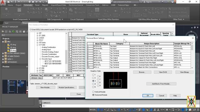Screen dimensions: 200x112
Task: Click the first icon in Project Manager toolbar
Action: coord(3,31)
